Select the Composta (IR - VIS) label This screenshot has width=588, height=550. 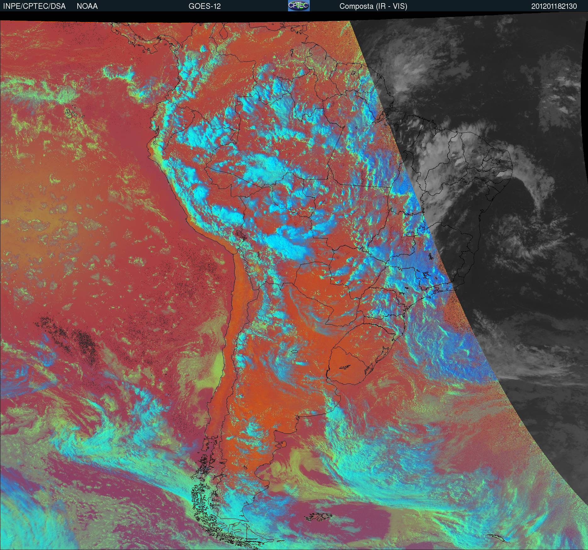[373, 7]
